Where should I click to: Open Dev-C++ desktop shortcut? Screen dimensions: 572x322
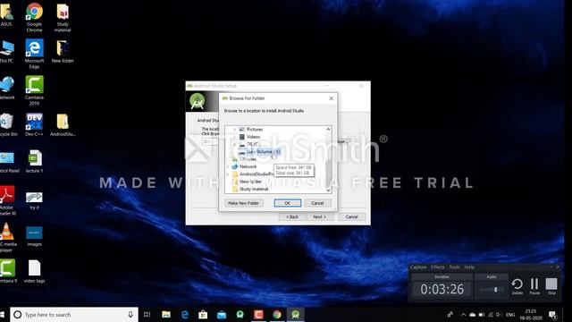tap(34, 125)
